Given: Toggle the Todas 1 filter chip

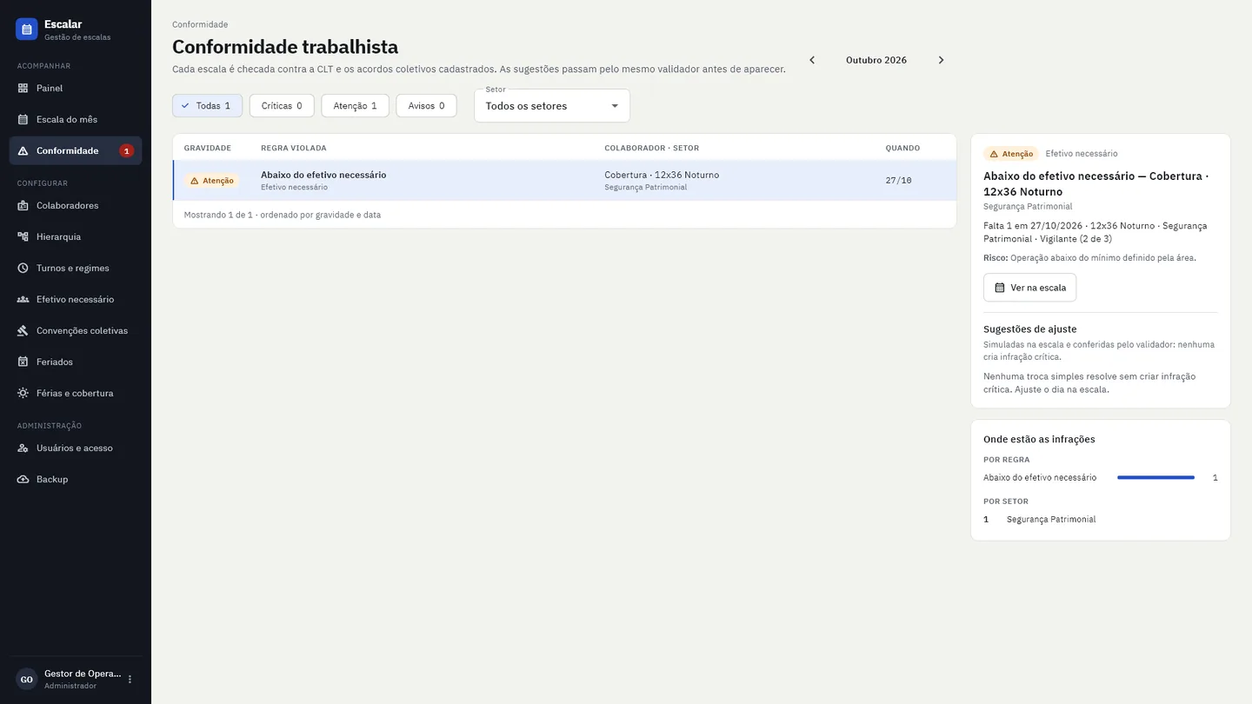Looking at the screenshot, I should pyautogui.click(x=207, y=105).
